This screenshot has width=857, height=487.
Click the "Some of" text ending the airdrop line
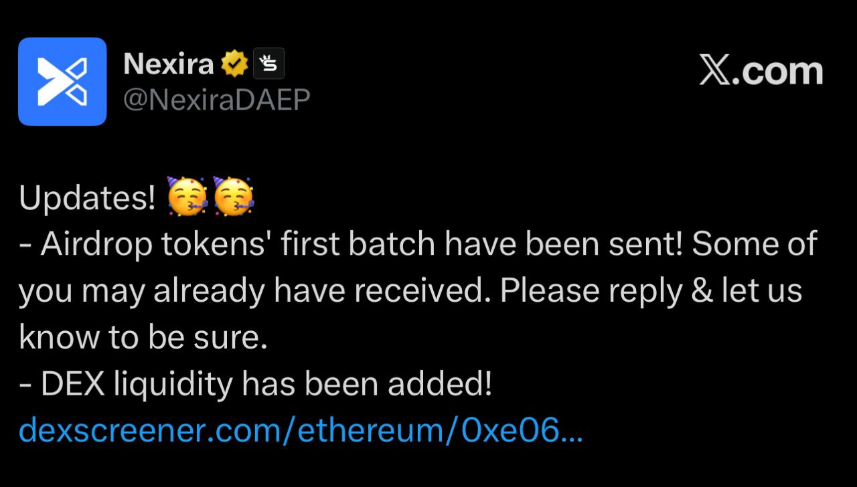click(755, 245)
